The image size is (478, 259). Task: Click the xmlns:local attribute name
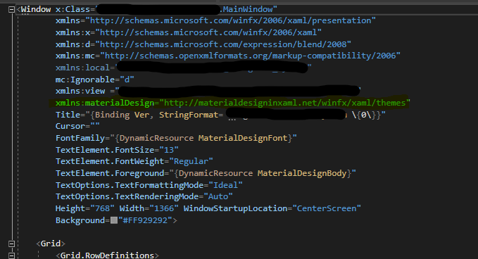tap(82, 68)
